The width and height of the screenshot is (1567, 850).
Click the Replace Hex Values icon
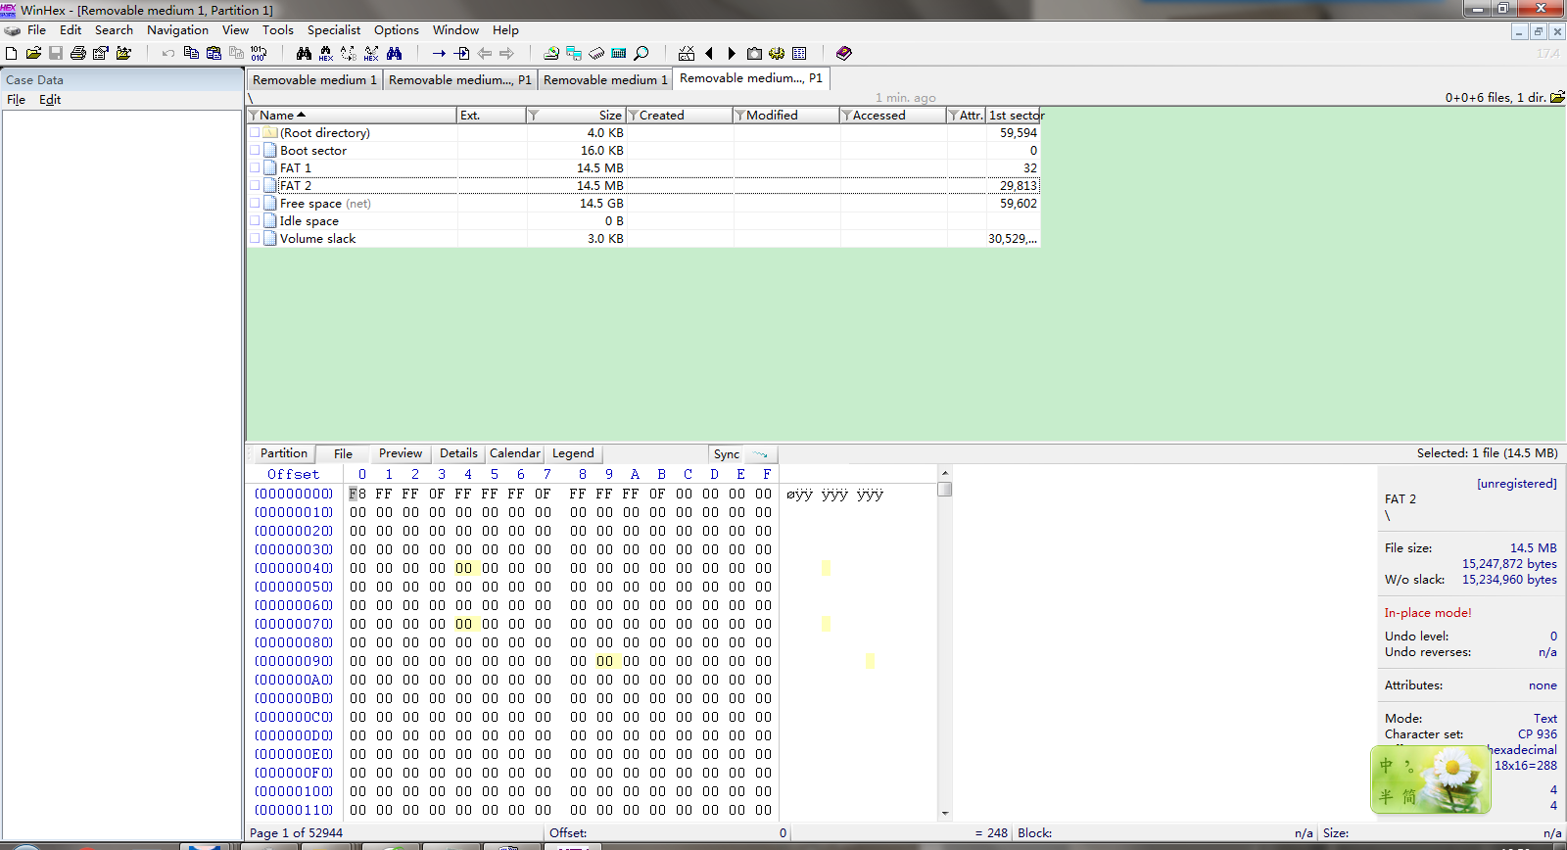(371, 53)
